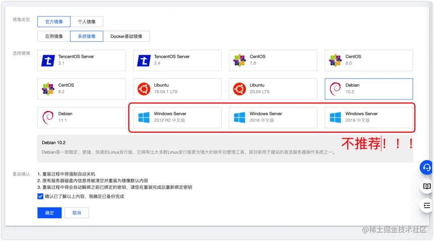The height and width of the screenshot is (241, 434).
Task: Select the Ubuntu 18.04.1 LTS image card
Action: (178, 89)
